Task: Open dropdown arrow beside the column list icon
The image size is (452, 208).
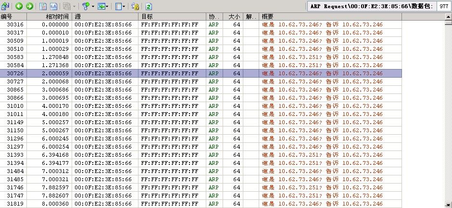Action: click(124, 6)
